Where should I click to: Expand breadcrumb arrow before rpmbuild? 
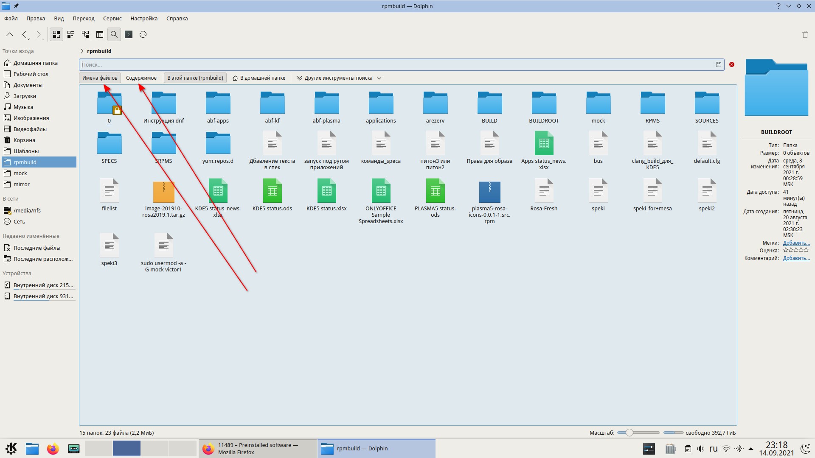pyautogui.click(x=82, y=51)
